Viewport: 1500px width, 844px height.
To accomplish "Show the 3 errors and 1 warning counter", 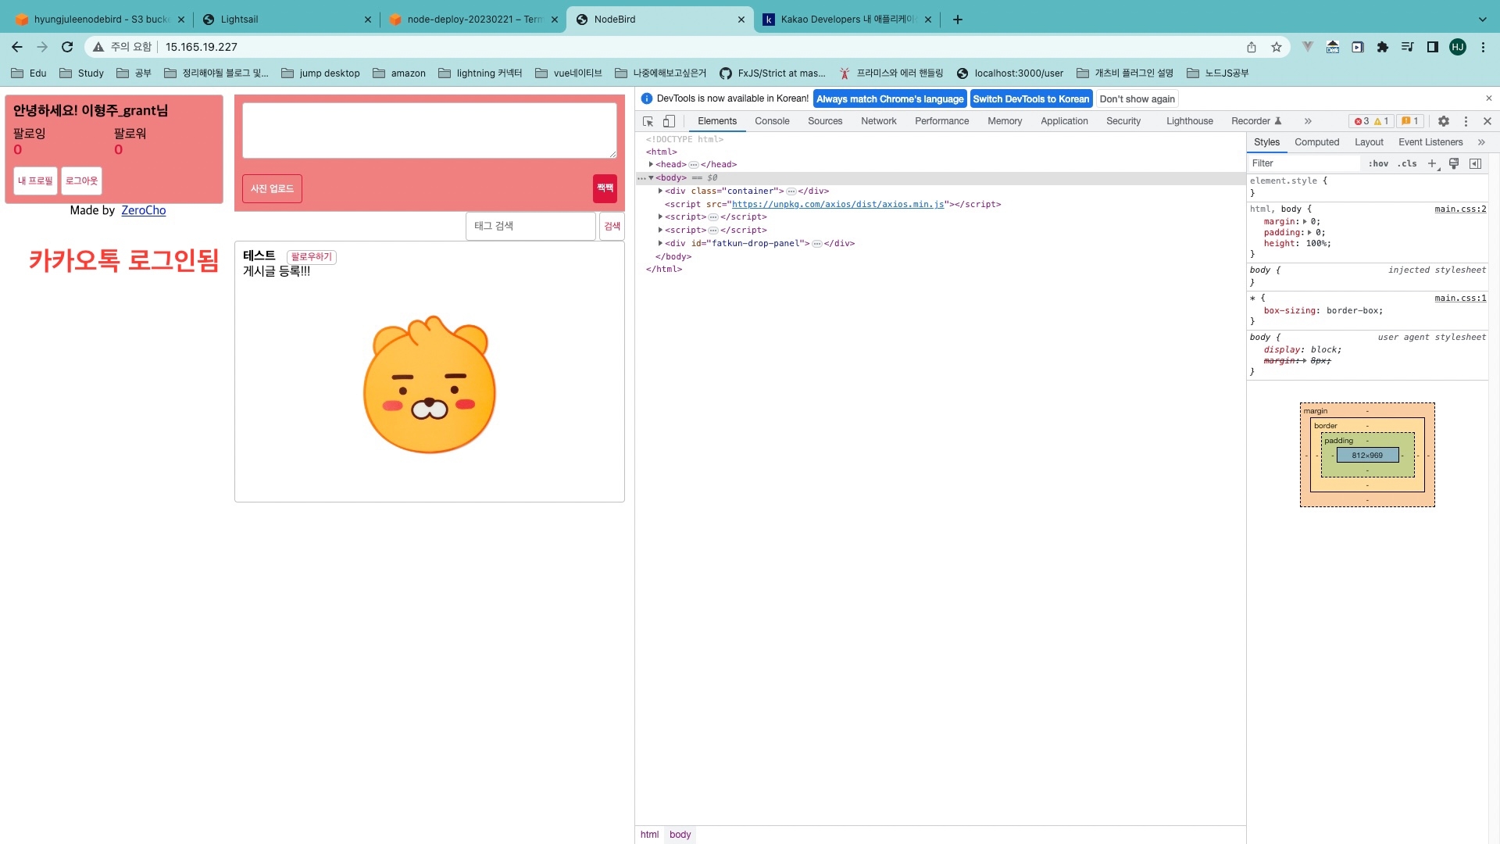I will coord(1371,121).
